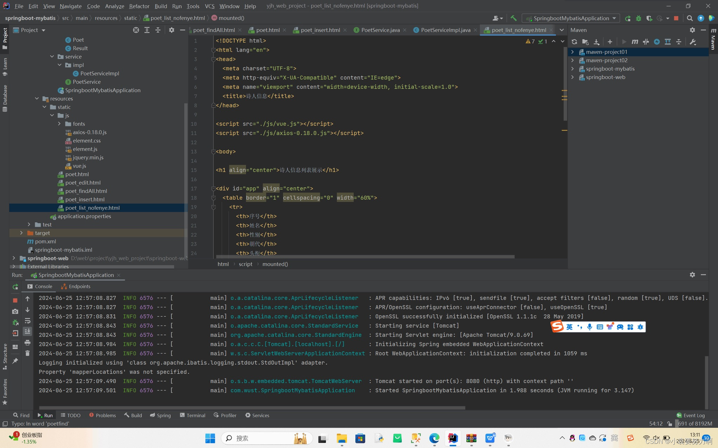Collapse the service folder in Project tree
The height and width of the screenshot is (448, 718).
[52, 56]
